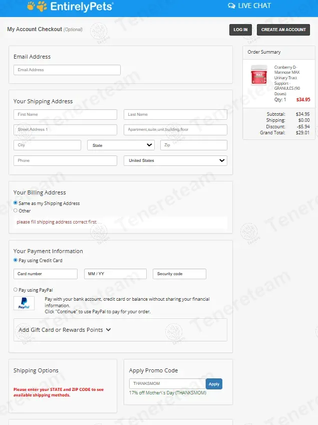The height and width of the screenshot is (425, 318).
Task: Choose Pay using Credit Card
Action: pyautogui.click(x=16, y=260)
